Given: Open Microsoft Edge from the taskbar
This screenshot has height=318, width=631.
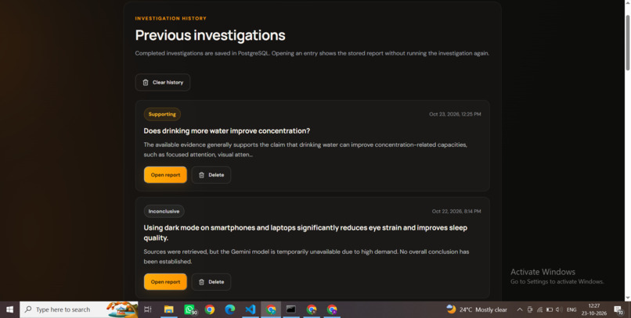Looking at the screenshot, I should pos(230,309).
